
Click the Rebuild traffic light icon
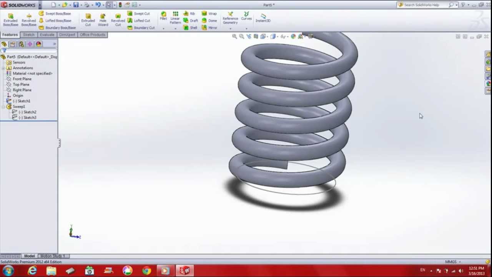120,5
